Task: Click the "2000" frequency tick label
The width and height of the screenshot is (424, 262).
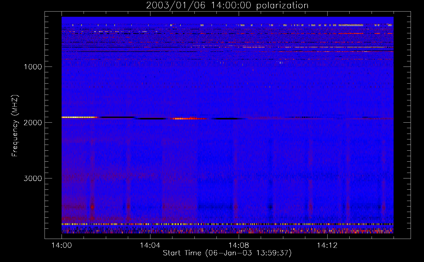Action: coord(33,123)
